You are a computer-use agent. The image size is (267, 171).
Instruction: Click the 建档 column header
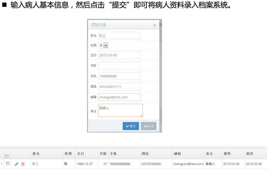pos(227,154)
